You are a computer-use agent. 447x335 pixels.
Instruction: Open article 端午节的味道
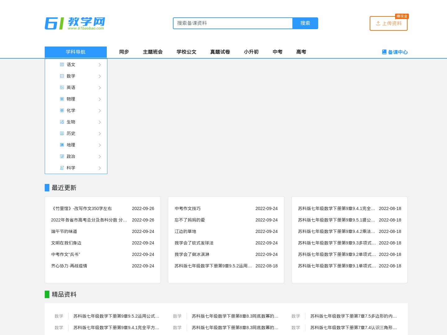pos(64,231)
